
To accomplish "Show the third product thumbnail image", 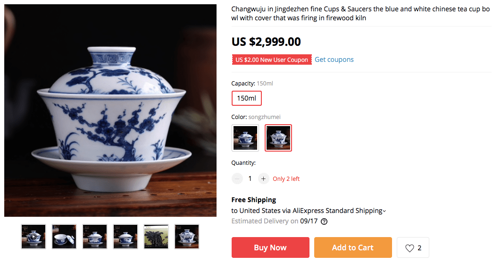I will pyautogui.click(x=95, y=236).
